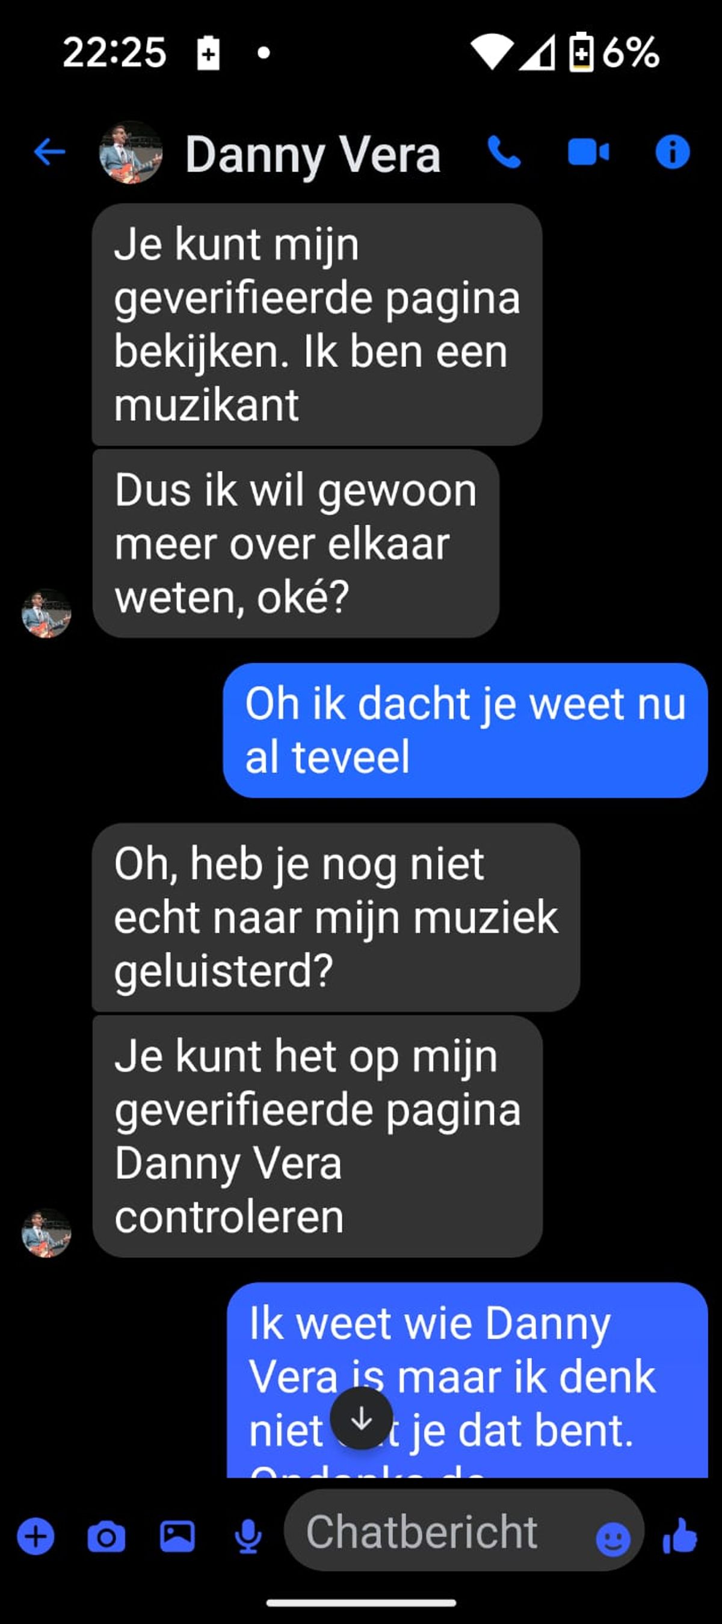The image size is (722, 1624).
Task: Open the camera from the message bar
Action: tap(106, 1536)
